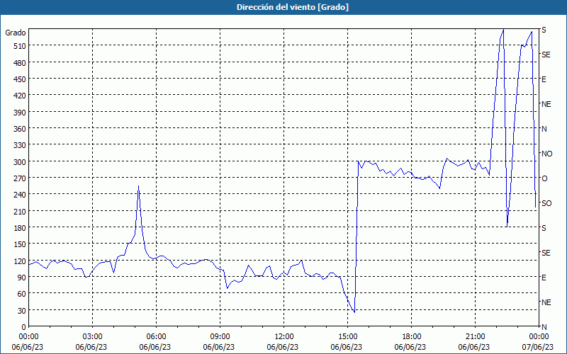Click the 480 y-axis value
This screenshot has height=354, width=567.
(20, 63)
